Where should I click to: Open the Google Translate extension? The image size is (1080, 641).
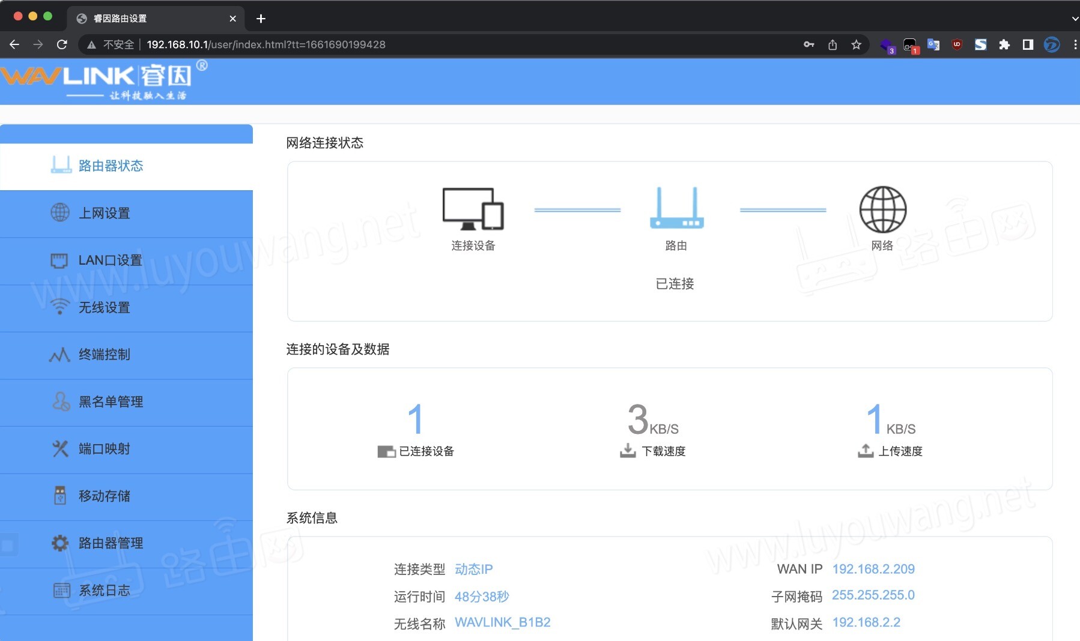coord(932,44)
